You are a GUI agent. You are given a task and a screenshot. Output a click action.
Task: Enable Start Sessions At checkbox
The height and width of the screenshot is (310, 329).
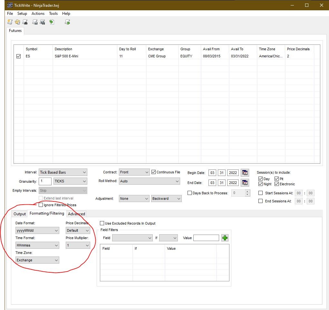point(261,193)
